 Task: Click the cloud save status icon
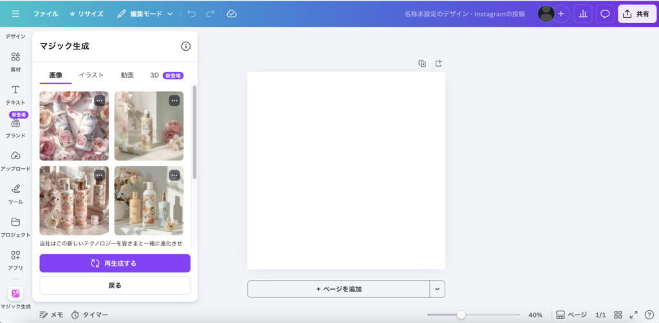pyautogui.click(x=232, y=14)
